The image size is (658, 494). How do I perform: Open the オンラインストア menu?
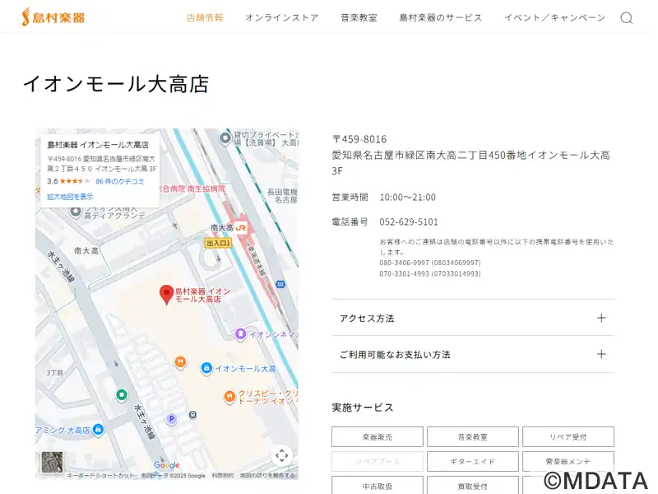click(x=282, y=17)
